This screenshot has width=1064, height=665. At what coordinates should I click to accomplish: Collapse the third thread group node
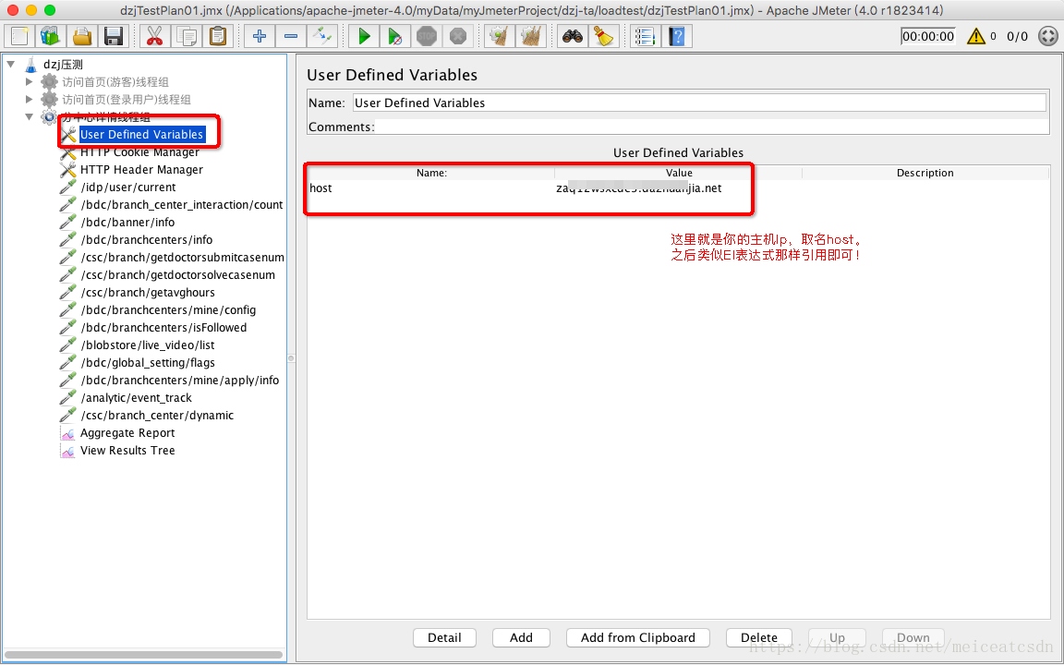tap(29, 116)
